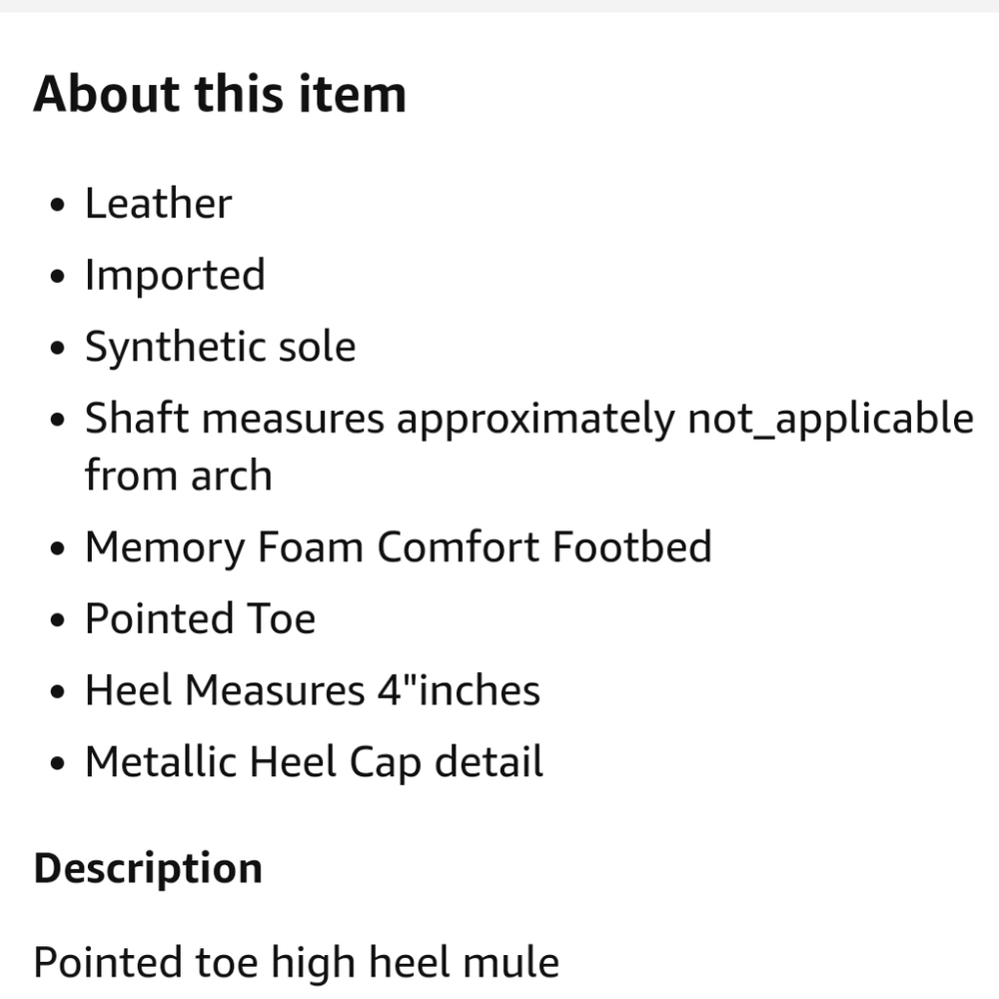Click the bullet dot beside "Shaft measures"
This screenshot has height=999, width=999.
[x=59, y=423]
